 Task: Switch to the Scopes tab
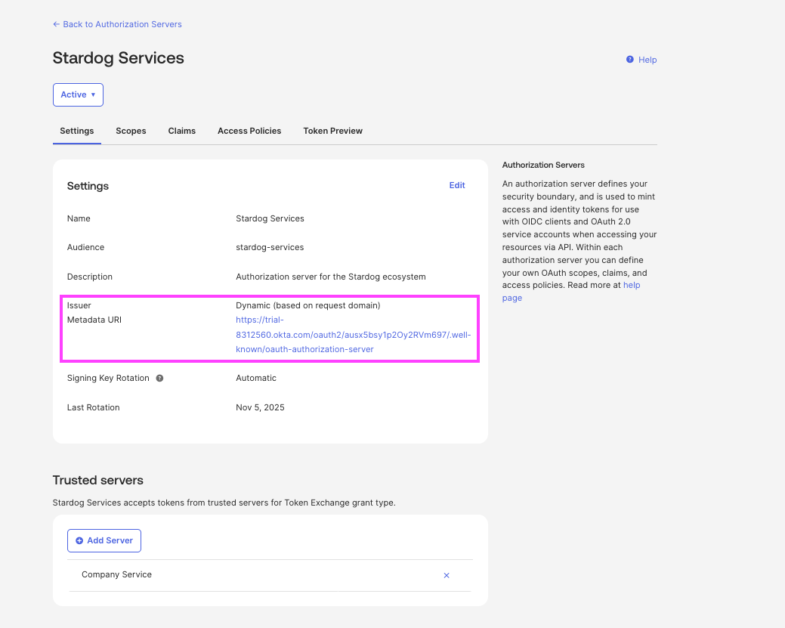coord(131,131)
